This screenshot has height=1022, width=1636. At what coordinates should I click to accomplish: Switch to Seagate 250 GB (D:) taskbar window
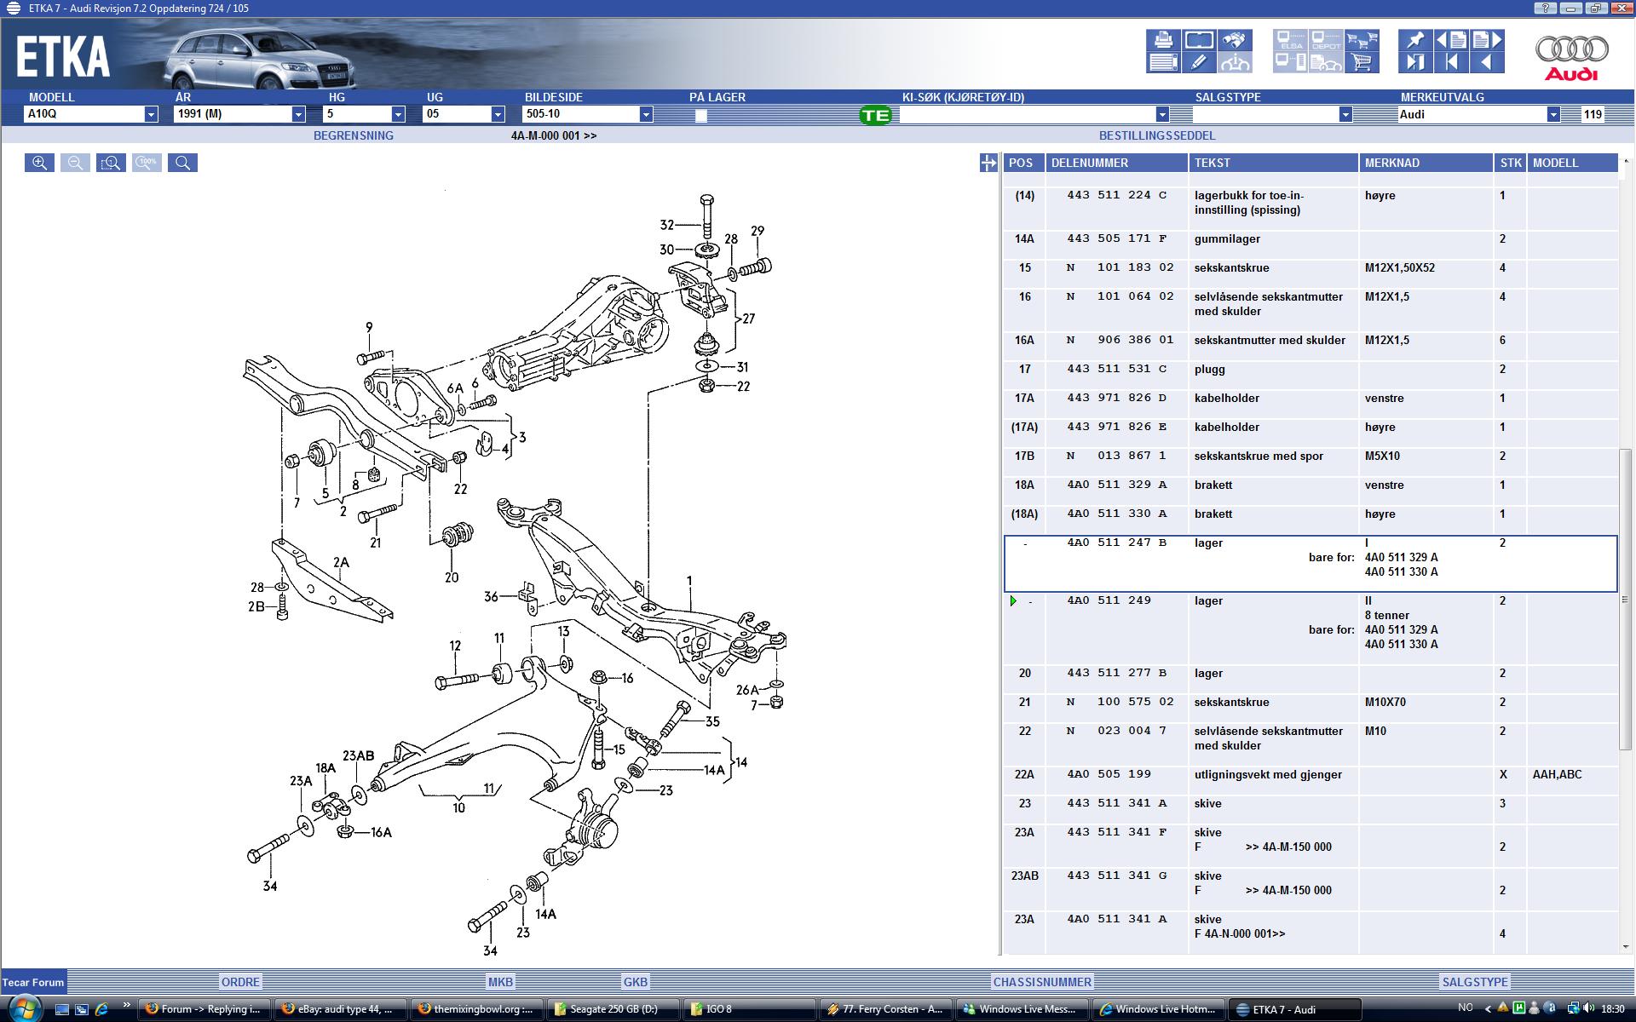click(613, 1009)
